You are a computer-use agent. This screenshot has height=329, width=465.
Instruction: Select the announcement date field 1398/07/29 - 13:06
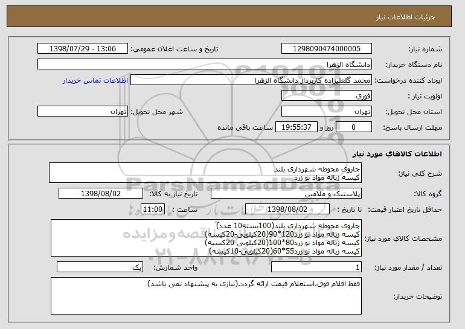[83, 49]
